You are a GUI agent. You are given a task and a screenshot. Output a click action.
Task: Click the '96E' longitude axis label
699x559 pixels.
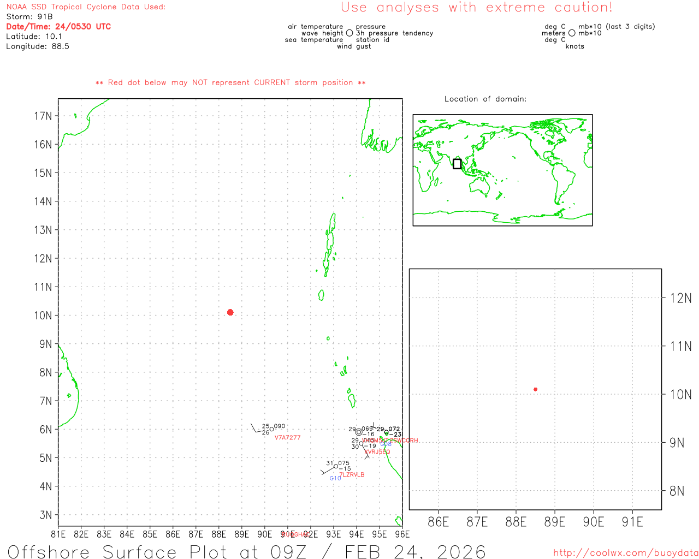click(x=402, y=534)
